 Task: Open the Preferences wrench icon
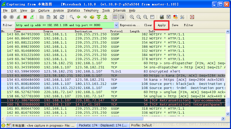point(182,17)
